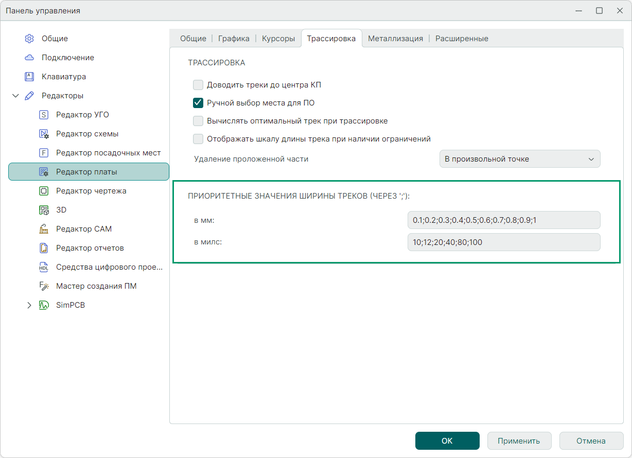Collapse the Редакторы tree section
632x458 pixels.
pos(15,96)
